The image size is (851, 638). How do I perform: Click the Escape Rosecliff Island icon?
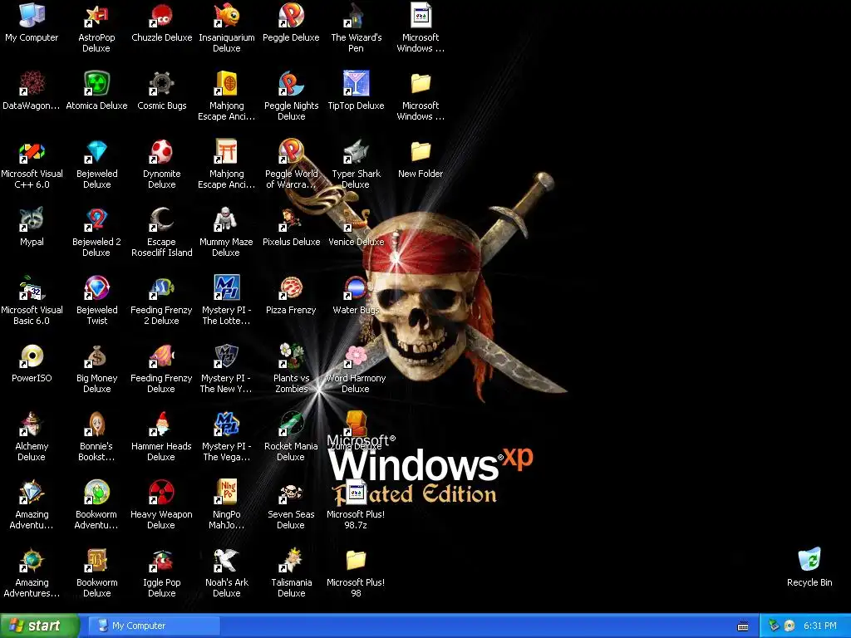(162, 219)
